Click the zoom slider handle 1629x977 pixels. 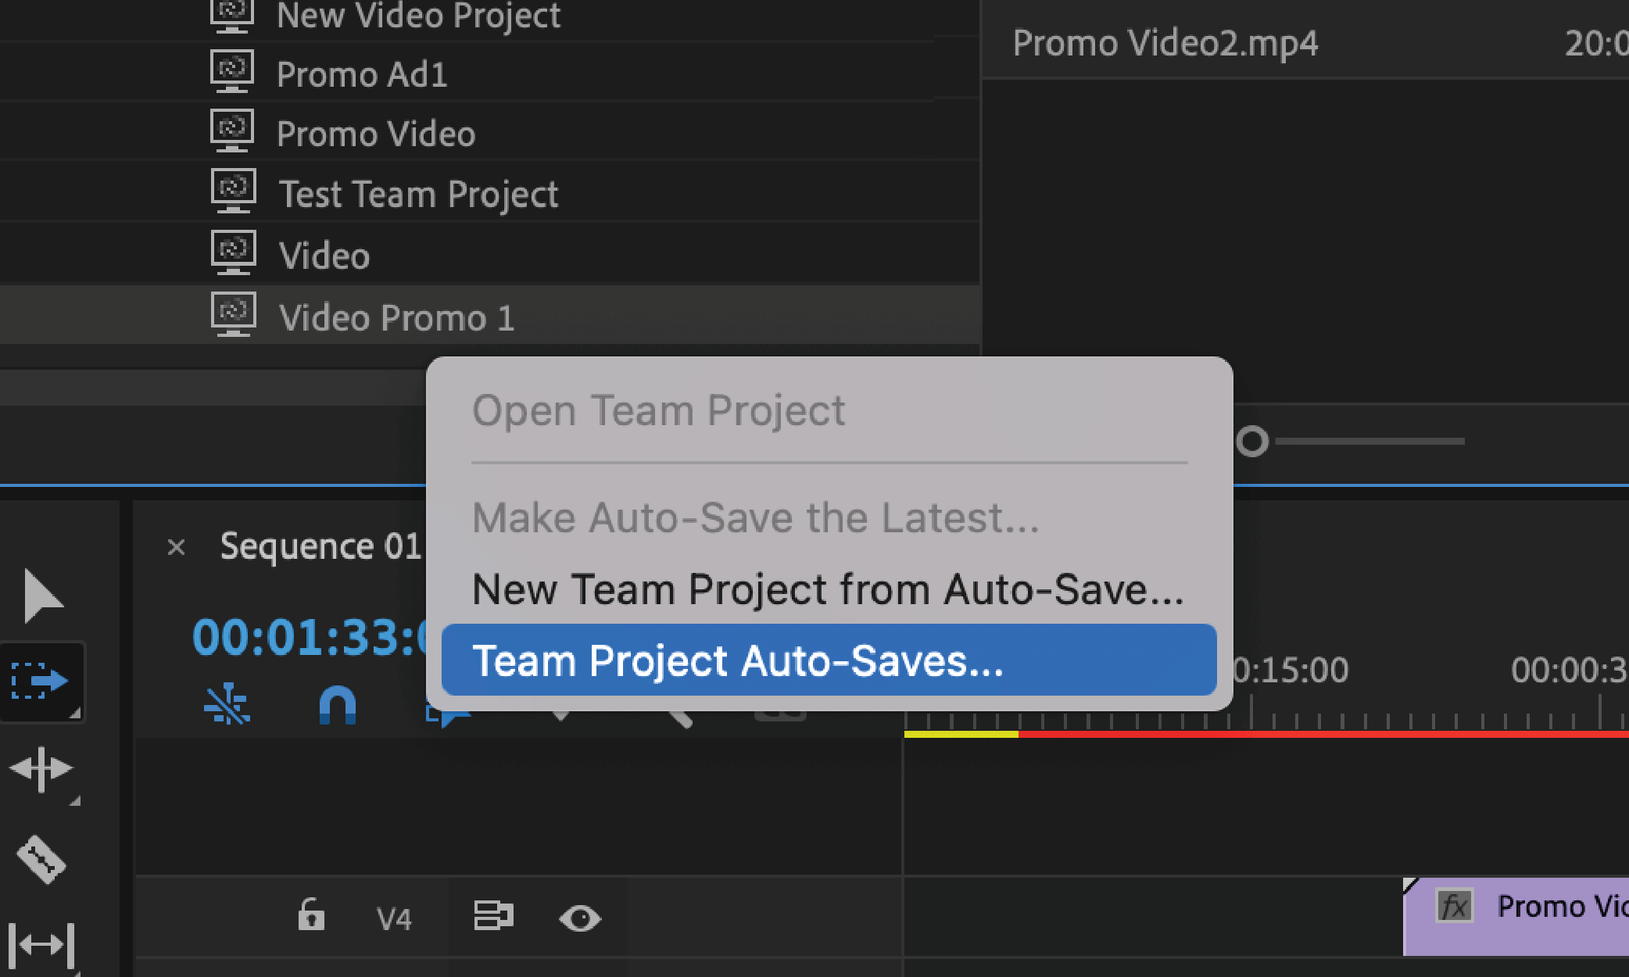(x=1254, y=442)
